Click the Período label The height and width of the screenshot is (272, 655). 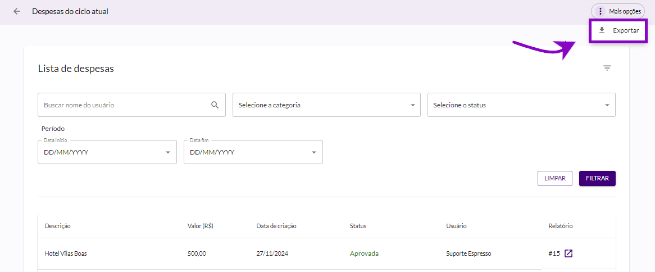tap(53, 129)
